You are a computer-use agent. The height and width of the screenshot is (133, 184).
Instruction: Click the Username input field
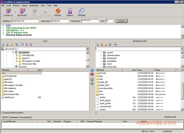pyautogui.click(x=60, y=21)
